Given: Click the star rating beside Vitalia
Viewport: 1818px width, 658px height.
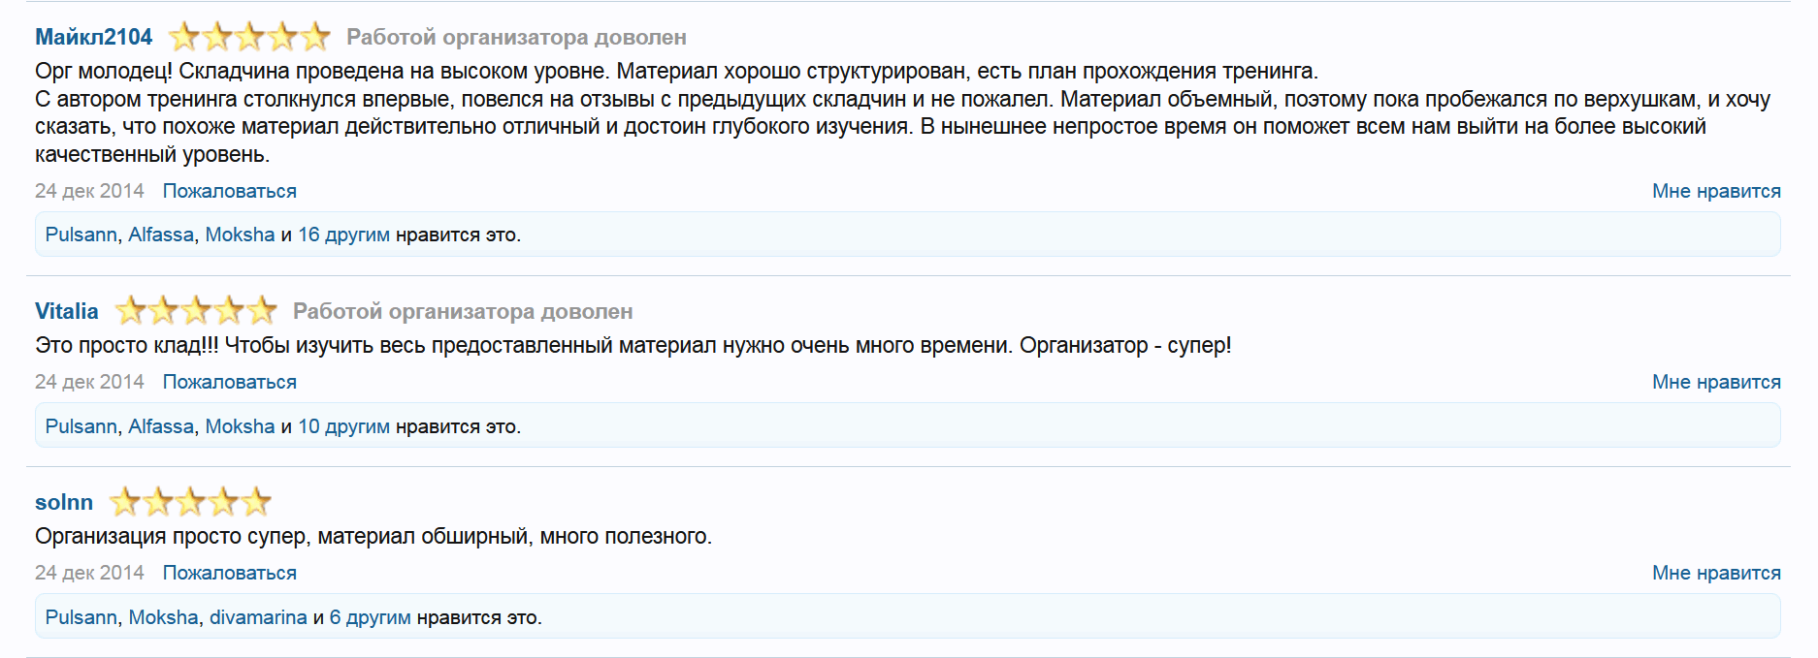Looking at the screenshot, I should tap(196, 311).
